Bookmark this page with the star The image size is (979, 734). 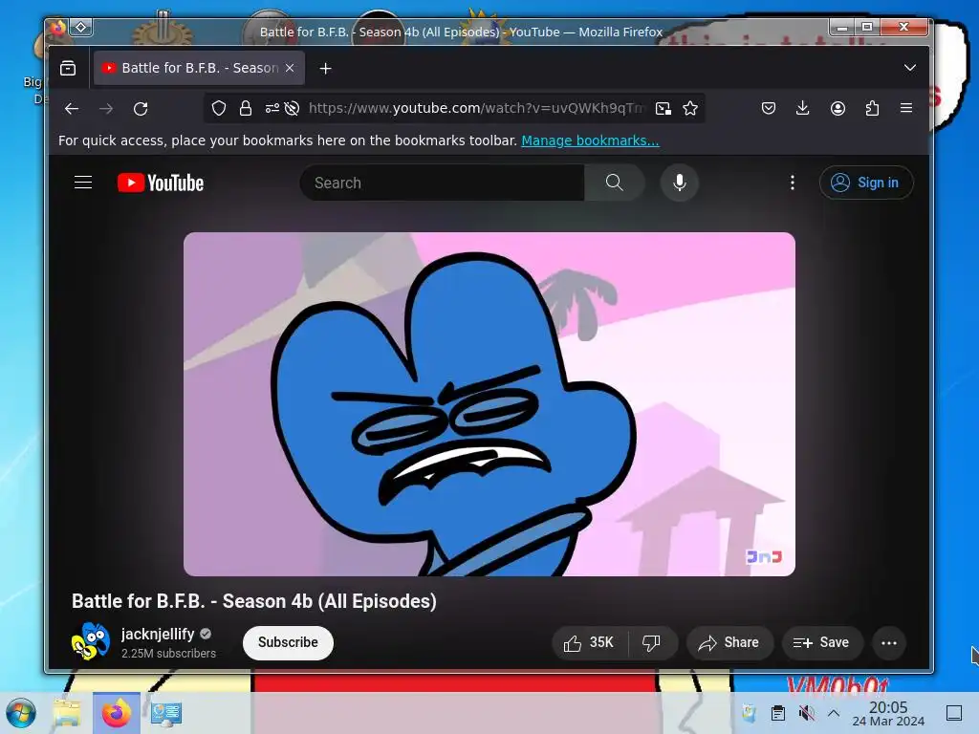(690, 109)
